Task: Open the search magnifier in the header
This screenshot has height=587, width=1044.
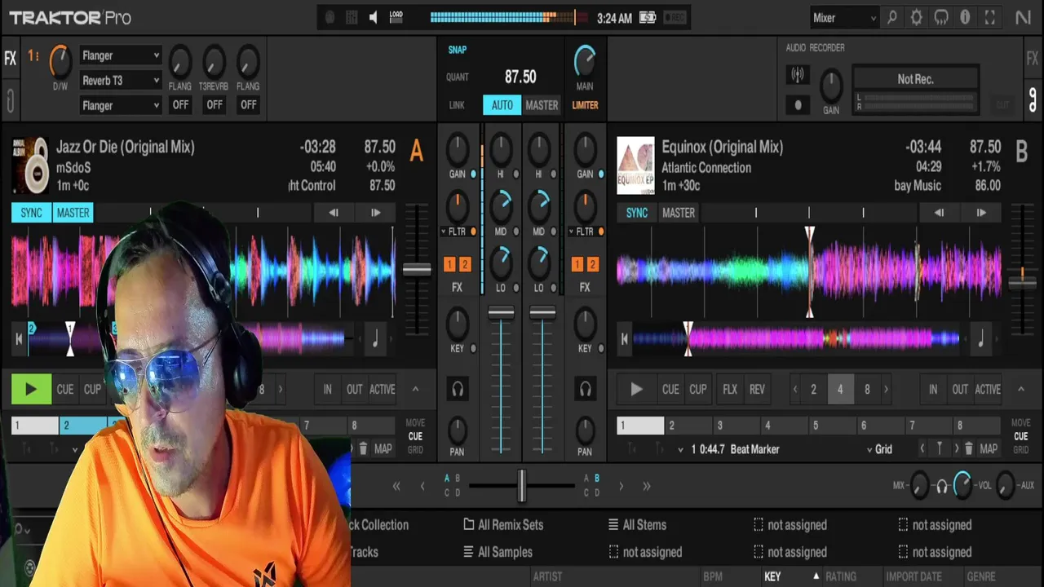Action: pyautogui.click(x=892, y=17)
